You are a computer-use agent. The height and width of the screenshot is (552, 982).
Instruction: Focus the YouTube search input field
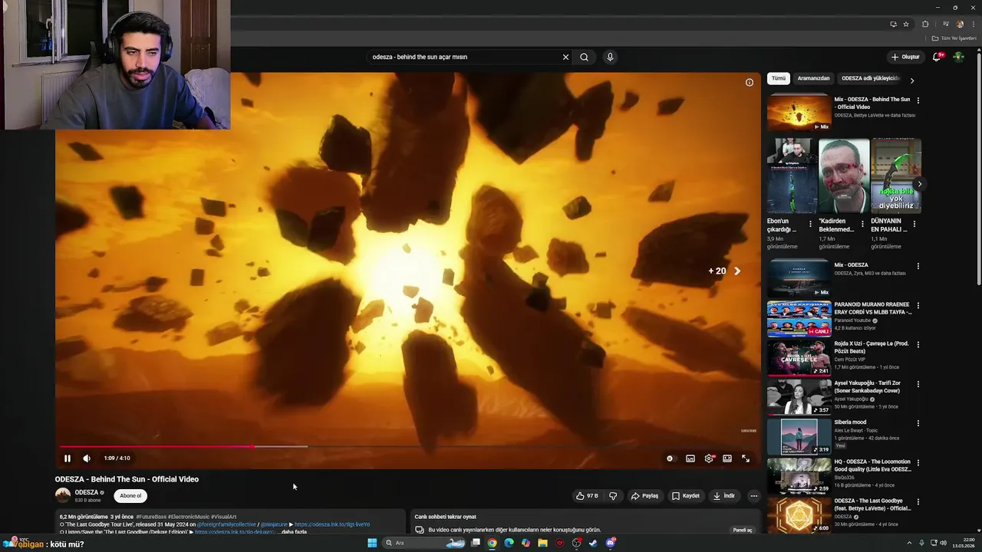tap(464, 57)
